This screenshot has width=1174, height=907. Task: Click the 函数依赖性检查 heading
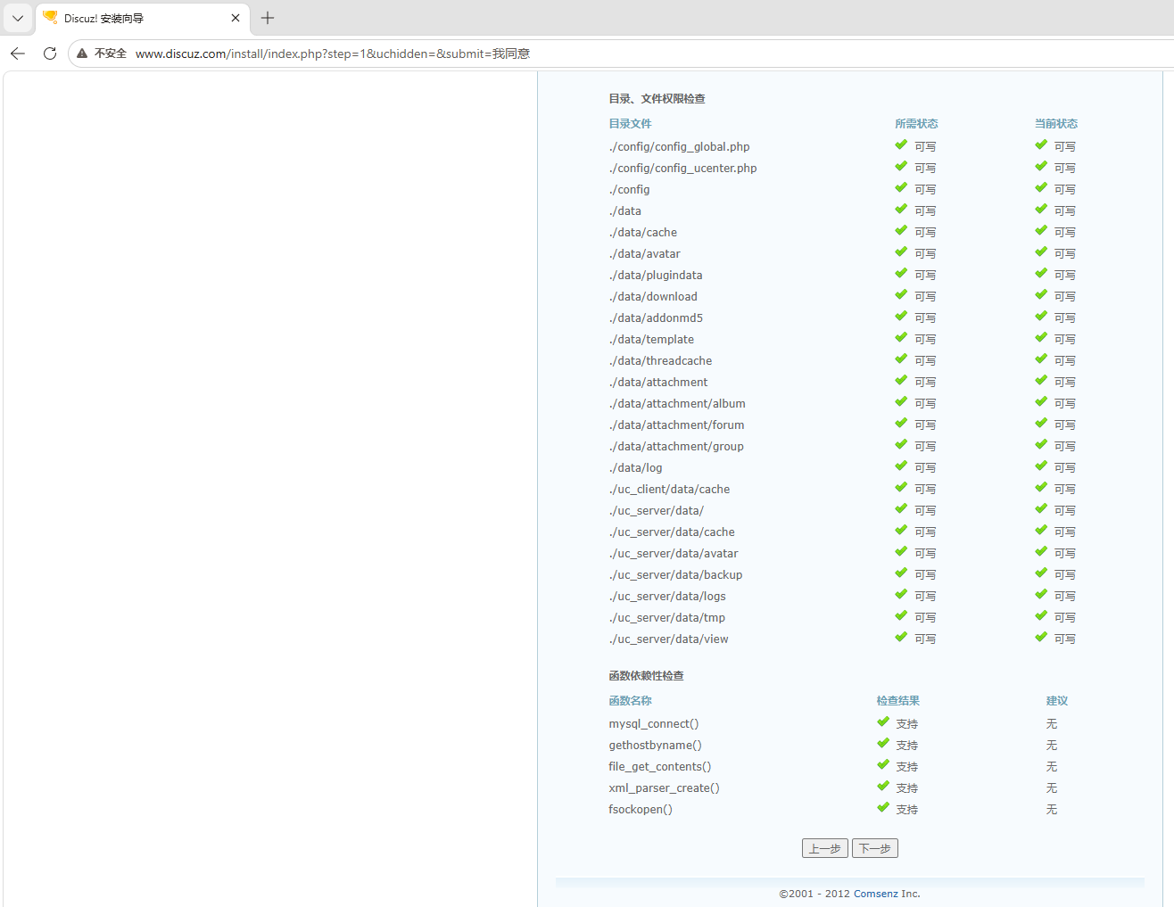coord(647,676)
